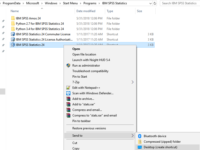Image resolution: width=200 pixels, height=150 pixels.
Task: Click the IBM SPSS Statistics 24 shortcut icon
Action: point(13,45)
